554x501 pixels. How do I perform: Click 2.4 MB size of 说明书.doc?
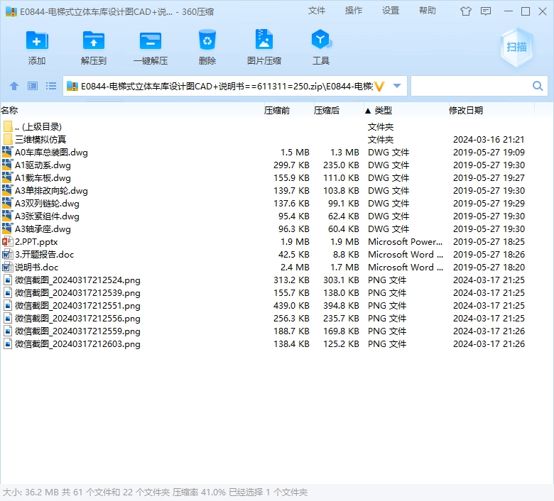tap(295, 267)
